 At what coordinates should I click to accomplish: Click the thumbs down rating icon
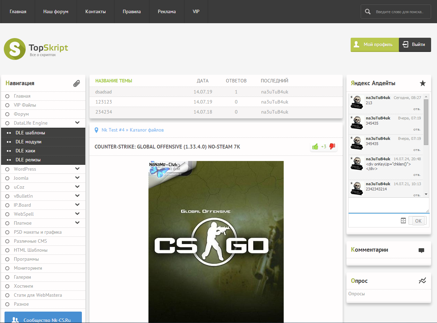(x=332, y=146)
